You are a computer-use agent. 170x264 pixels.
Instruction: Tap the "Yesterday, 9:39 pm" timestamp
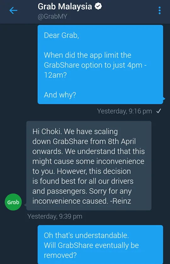click(x=55, y=216)
